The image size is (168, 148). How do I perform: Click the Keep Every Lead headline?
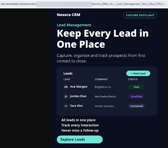(103, 39)
